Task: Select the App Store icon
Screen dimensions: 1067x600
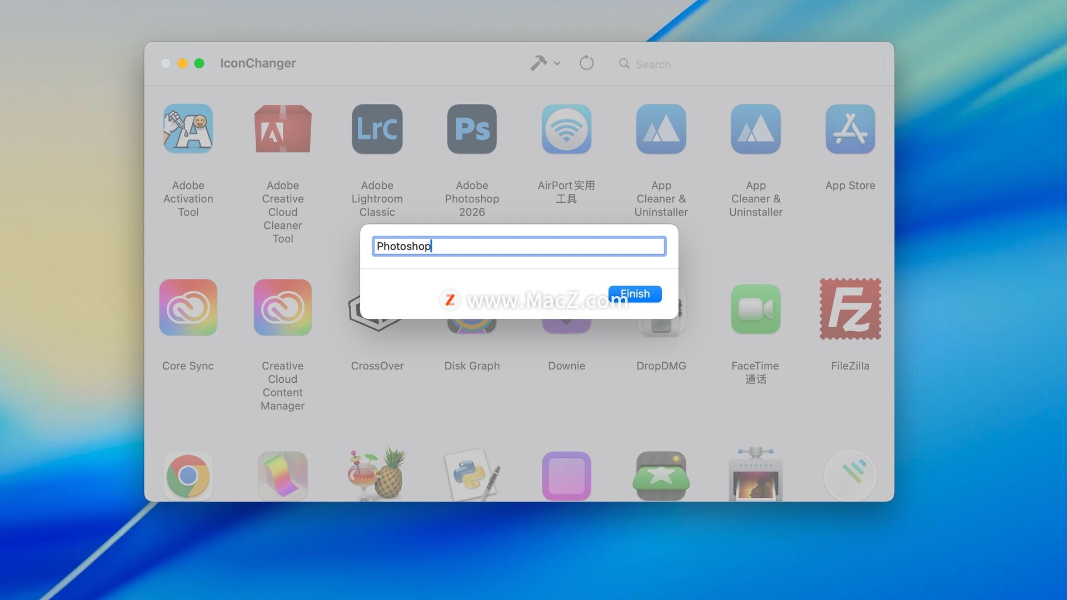Action: 850,129
